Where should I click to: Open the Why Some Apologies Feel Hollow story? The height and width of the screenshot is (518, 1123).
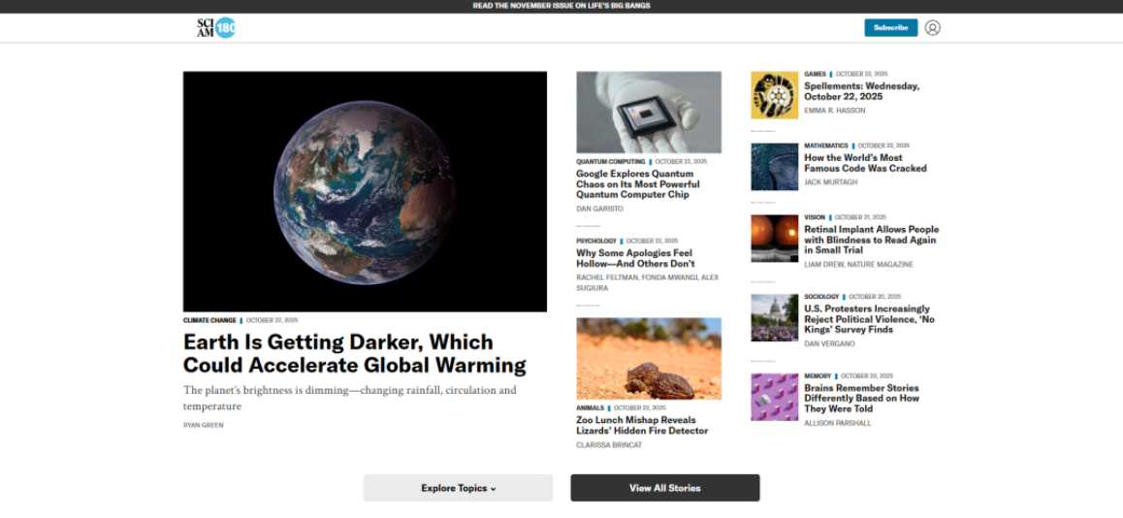point(635,258)
